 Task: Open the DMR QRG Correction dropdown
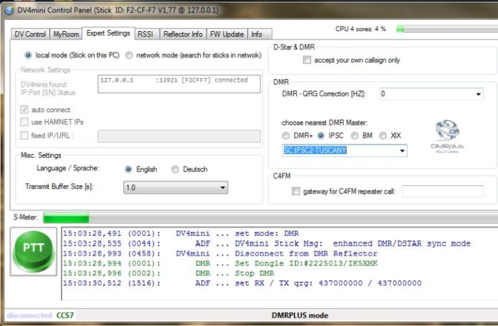click(x=431, y=94)
